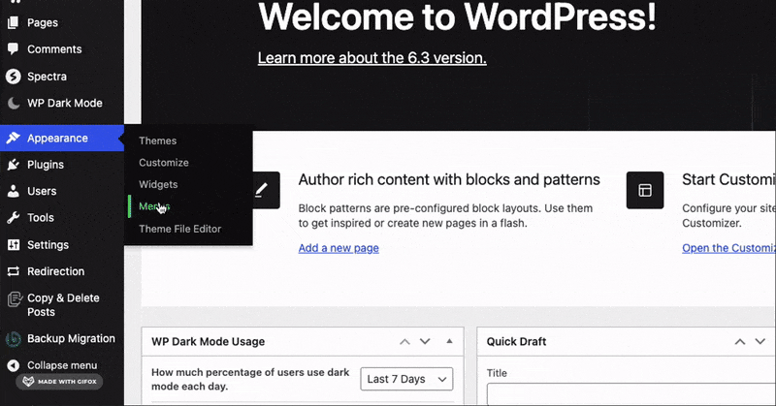The width and height of the screenshot is (776, 406).
Task: Open Tools menu label
Action: (x=41, y=218)
